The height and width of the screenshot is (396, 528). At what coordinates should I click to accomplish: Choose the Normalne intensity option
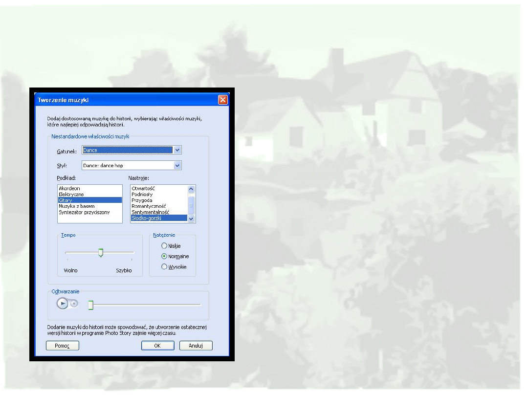(164, 256)
